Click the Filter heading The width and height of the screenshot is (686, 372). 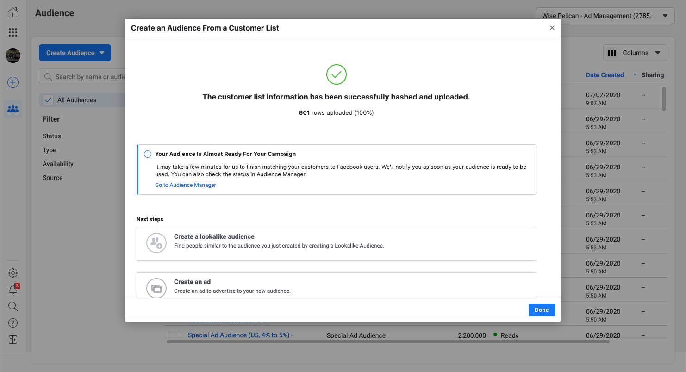click(51, 119)
